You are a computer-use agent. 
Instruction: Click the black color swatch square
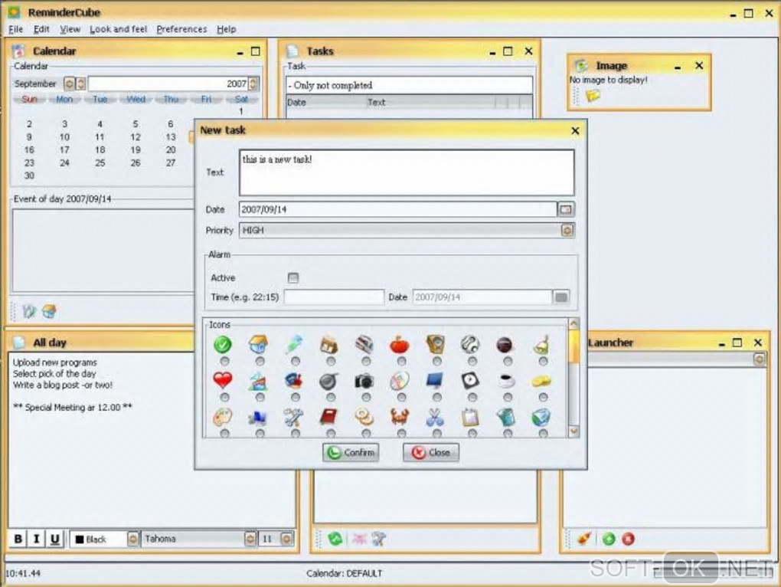[79, 539]
